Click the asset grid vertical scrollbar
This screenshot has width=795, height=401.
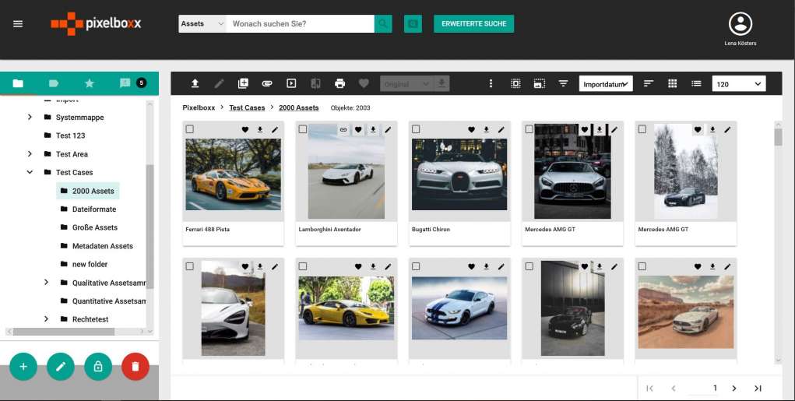coord(779,137)
